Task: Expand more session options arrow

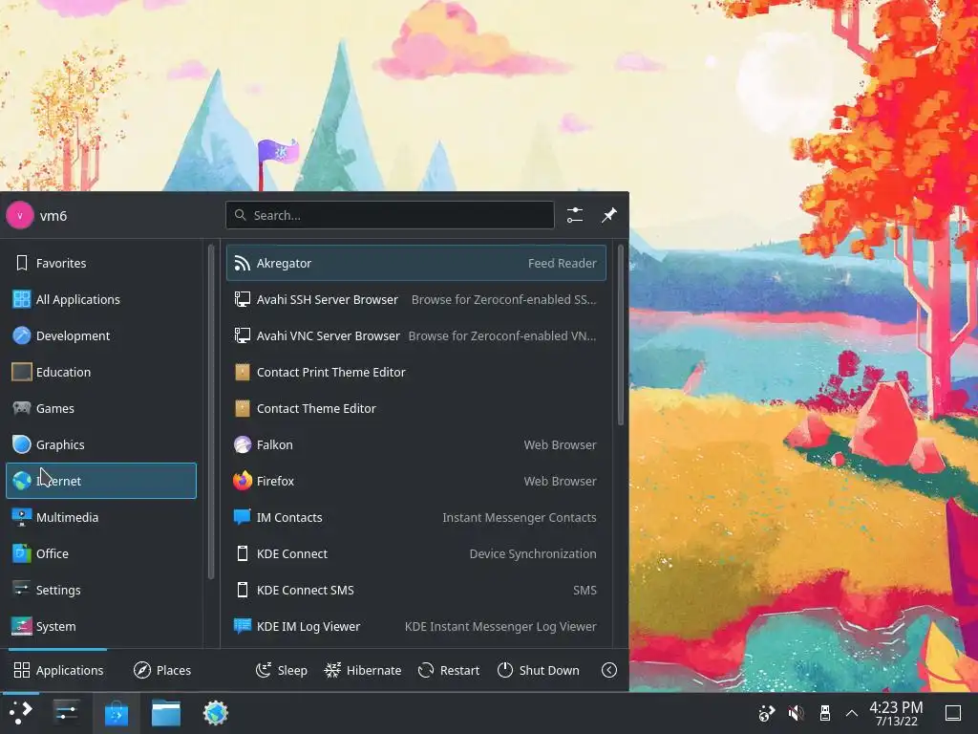Action: coord(609,670)
